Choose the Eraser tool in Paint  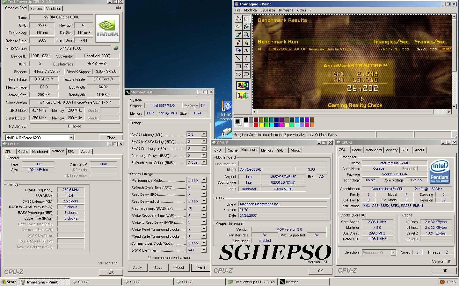[x=238, y=27]
